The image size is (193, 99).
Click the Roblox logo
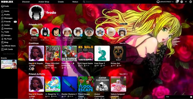pos(7,2)
